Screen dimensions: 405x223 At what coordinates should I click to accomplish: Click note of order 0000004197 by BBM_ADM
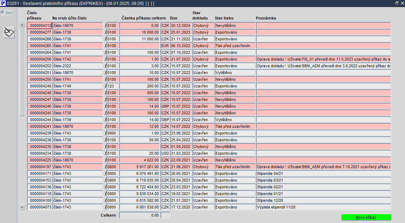(323, 167)
